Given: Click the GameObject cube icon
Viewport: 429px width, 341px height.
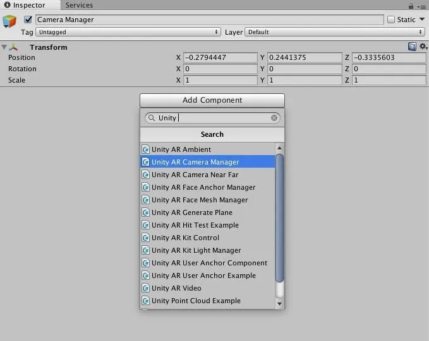Looking at the screenshot, I should [9, 21].
